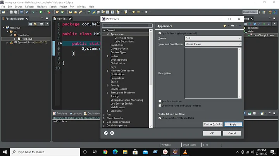279x156 pixels.
Task: Click the forward arrow in Appearance header
Action: [232, 26]
